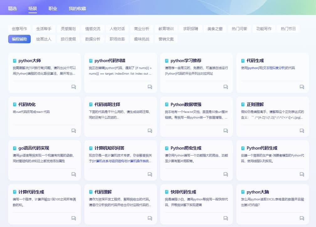Filter by 情感交流 category
Screen dimensions: 316x227
(93, 29)
